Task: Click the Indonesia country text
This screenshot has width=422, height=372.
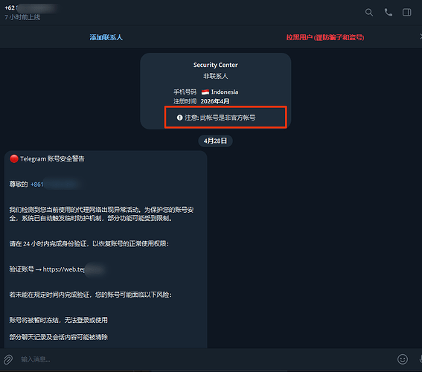Action: point(225,92)
